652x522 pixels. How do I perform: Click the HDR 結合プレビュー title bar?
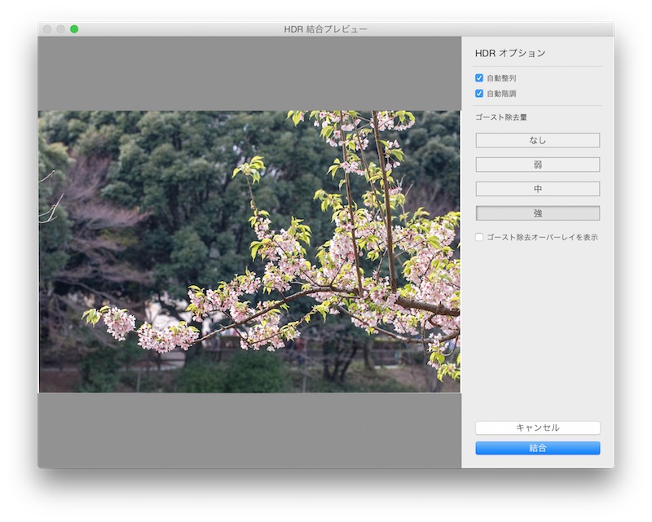click(x=326, y=29)
